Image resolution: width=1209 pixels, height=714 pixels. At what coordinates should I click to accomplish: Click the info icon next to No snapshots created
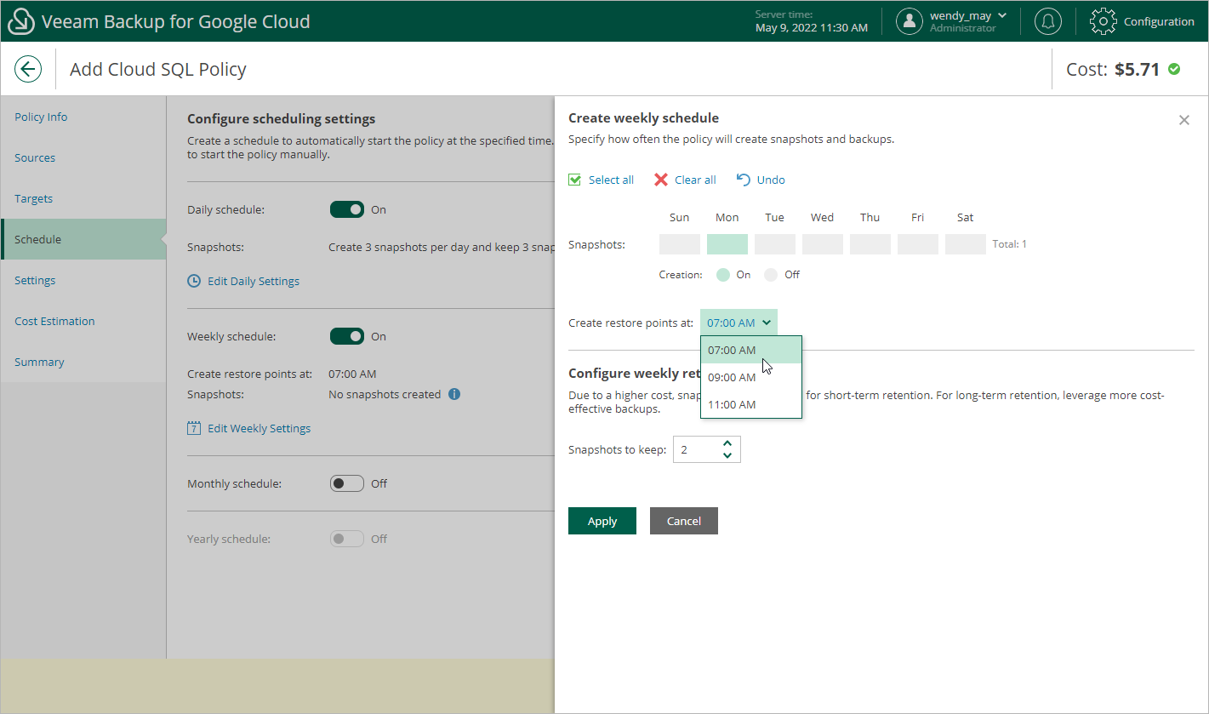coord(454,394)
